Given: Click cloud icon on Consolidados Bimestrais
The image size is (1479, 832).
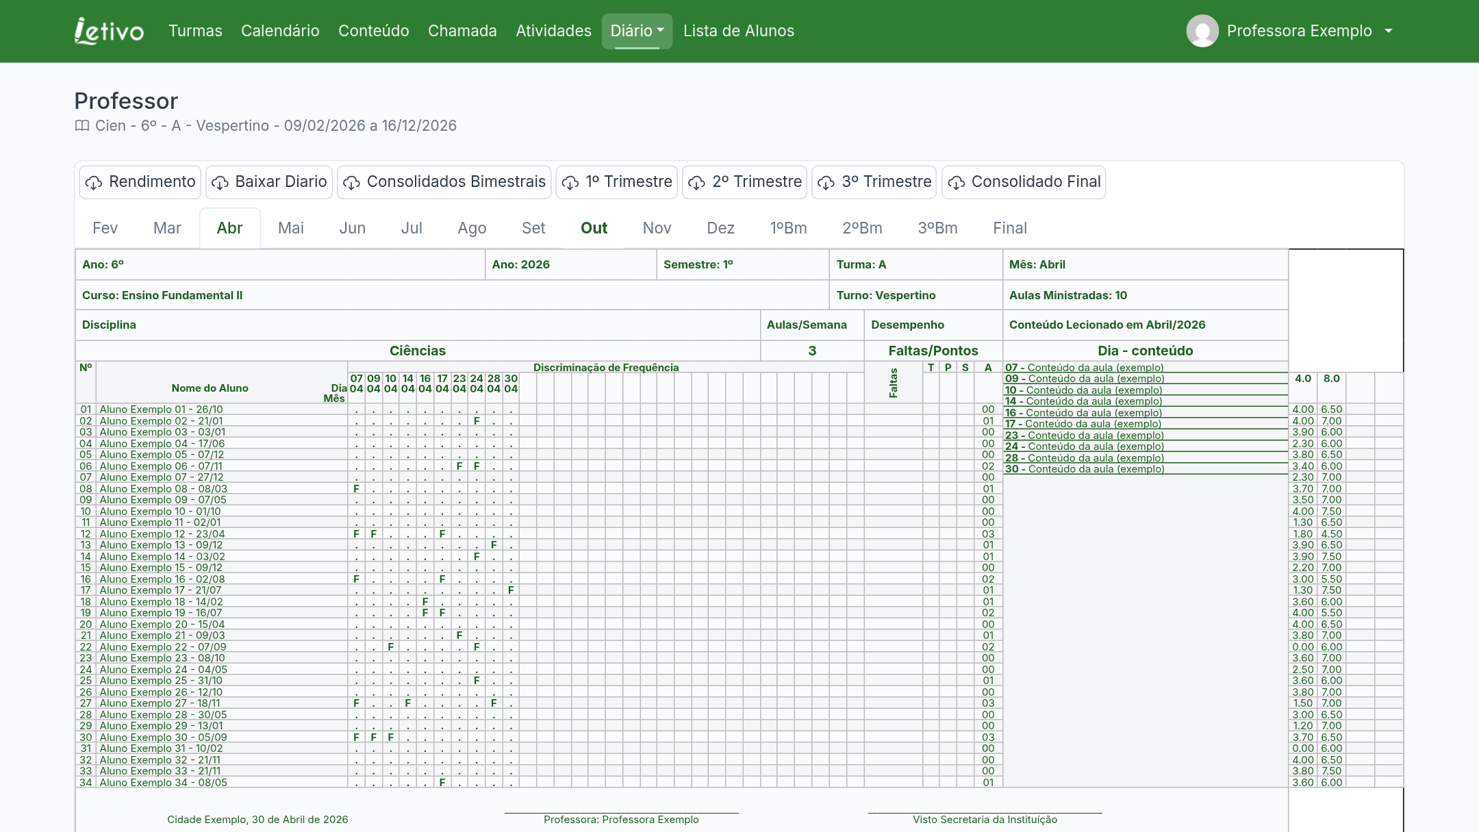Looking at the screenshot, I should [351, 183].
